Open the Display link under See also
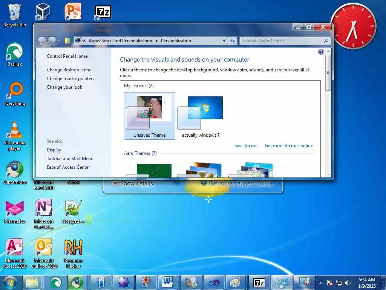Image resolution: width=386 pixels, height=290 pixels. point(54,150)
